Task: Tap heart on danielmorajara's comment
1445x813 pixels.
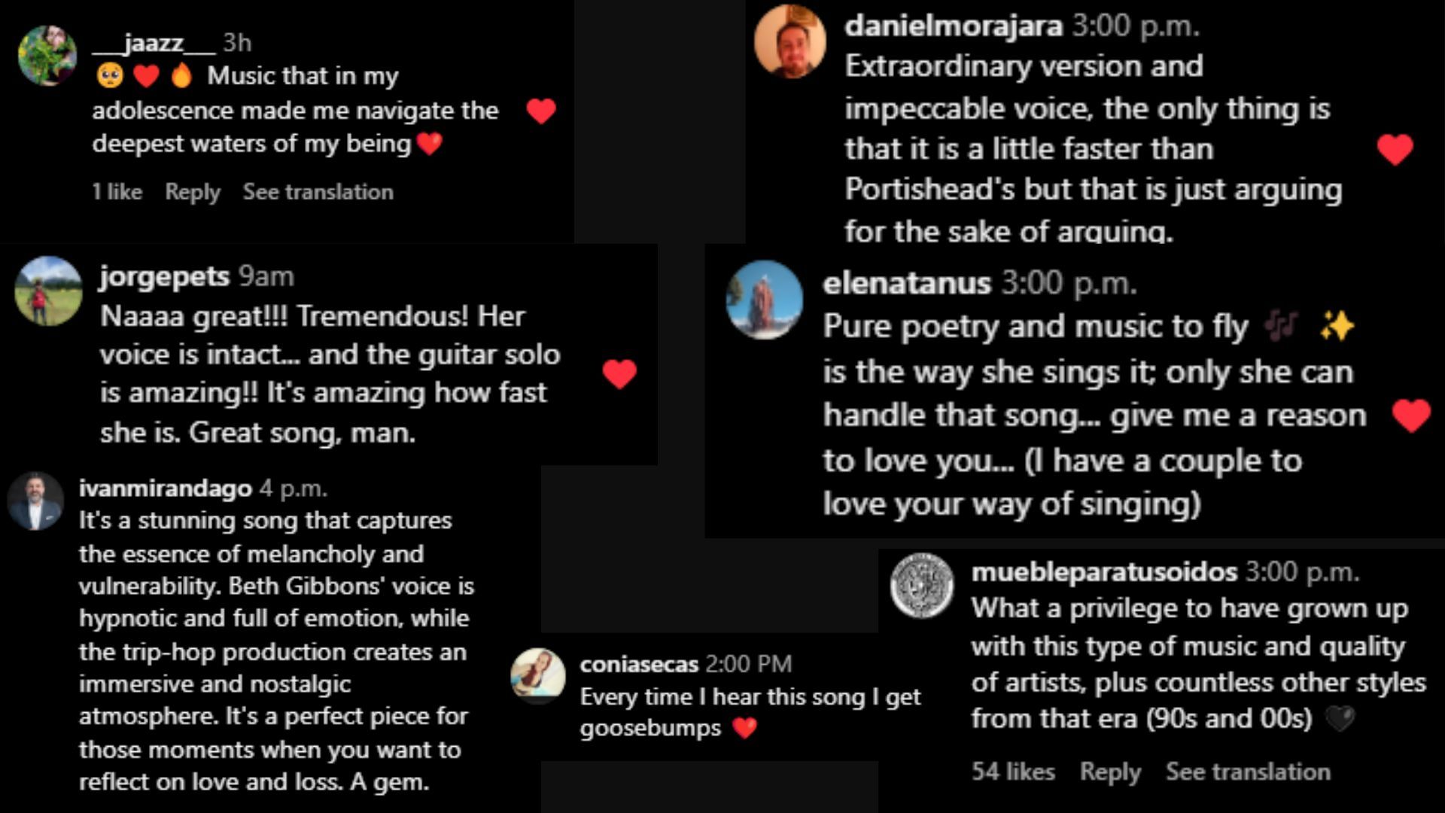Action: (x=1395, y=149)
